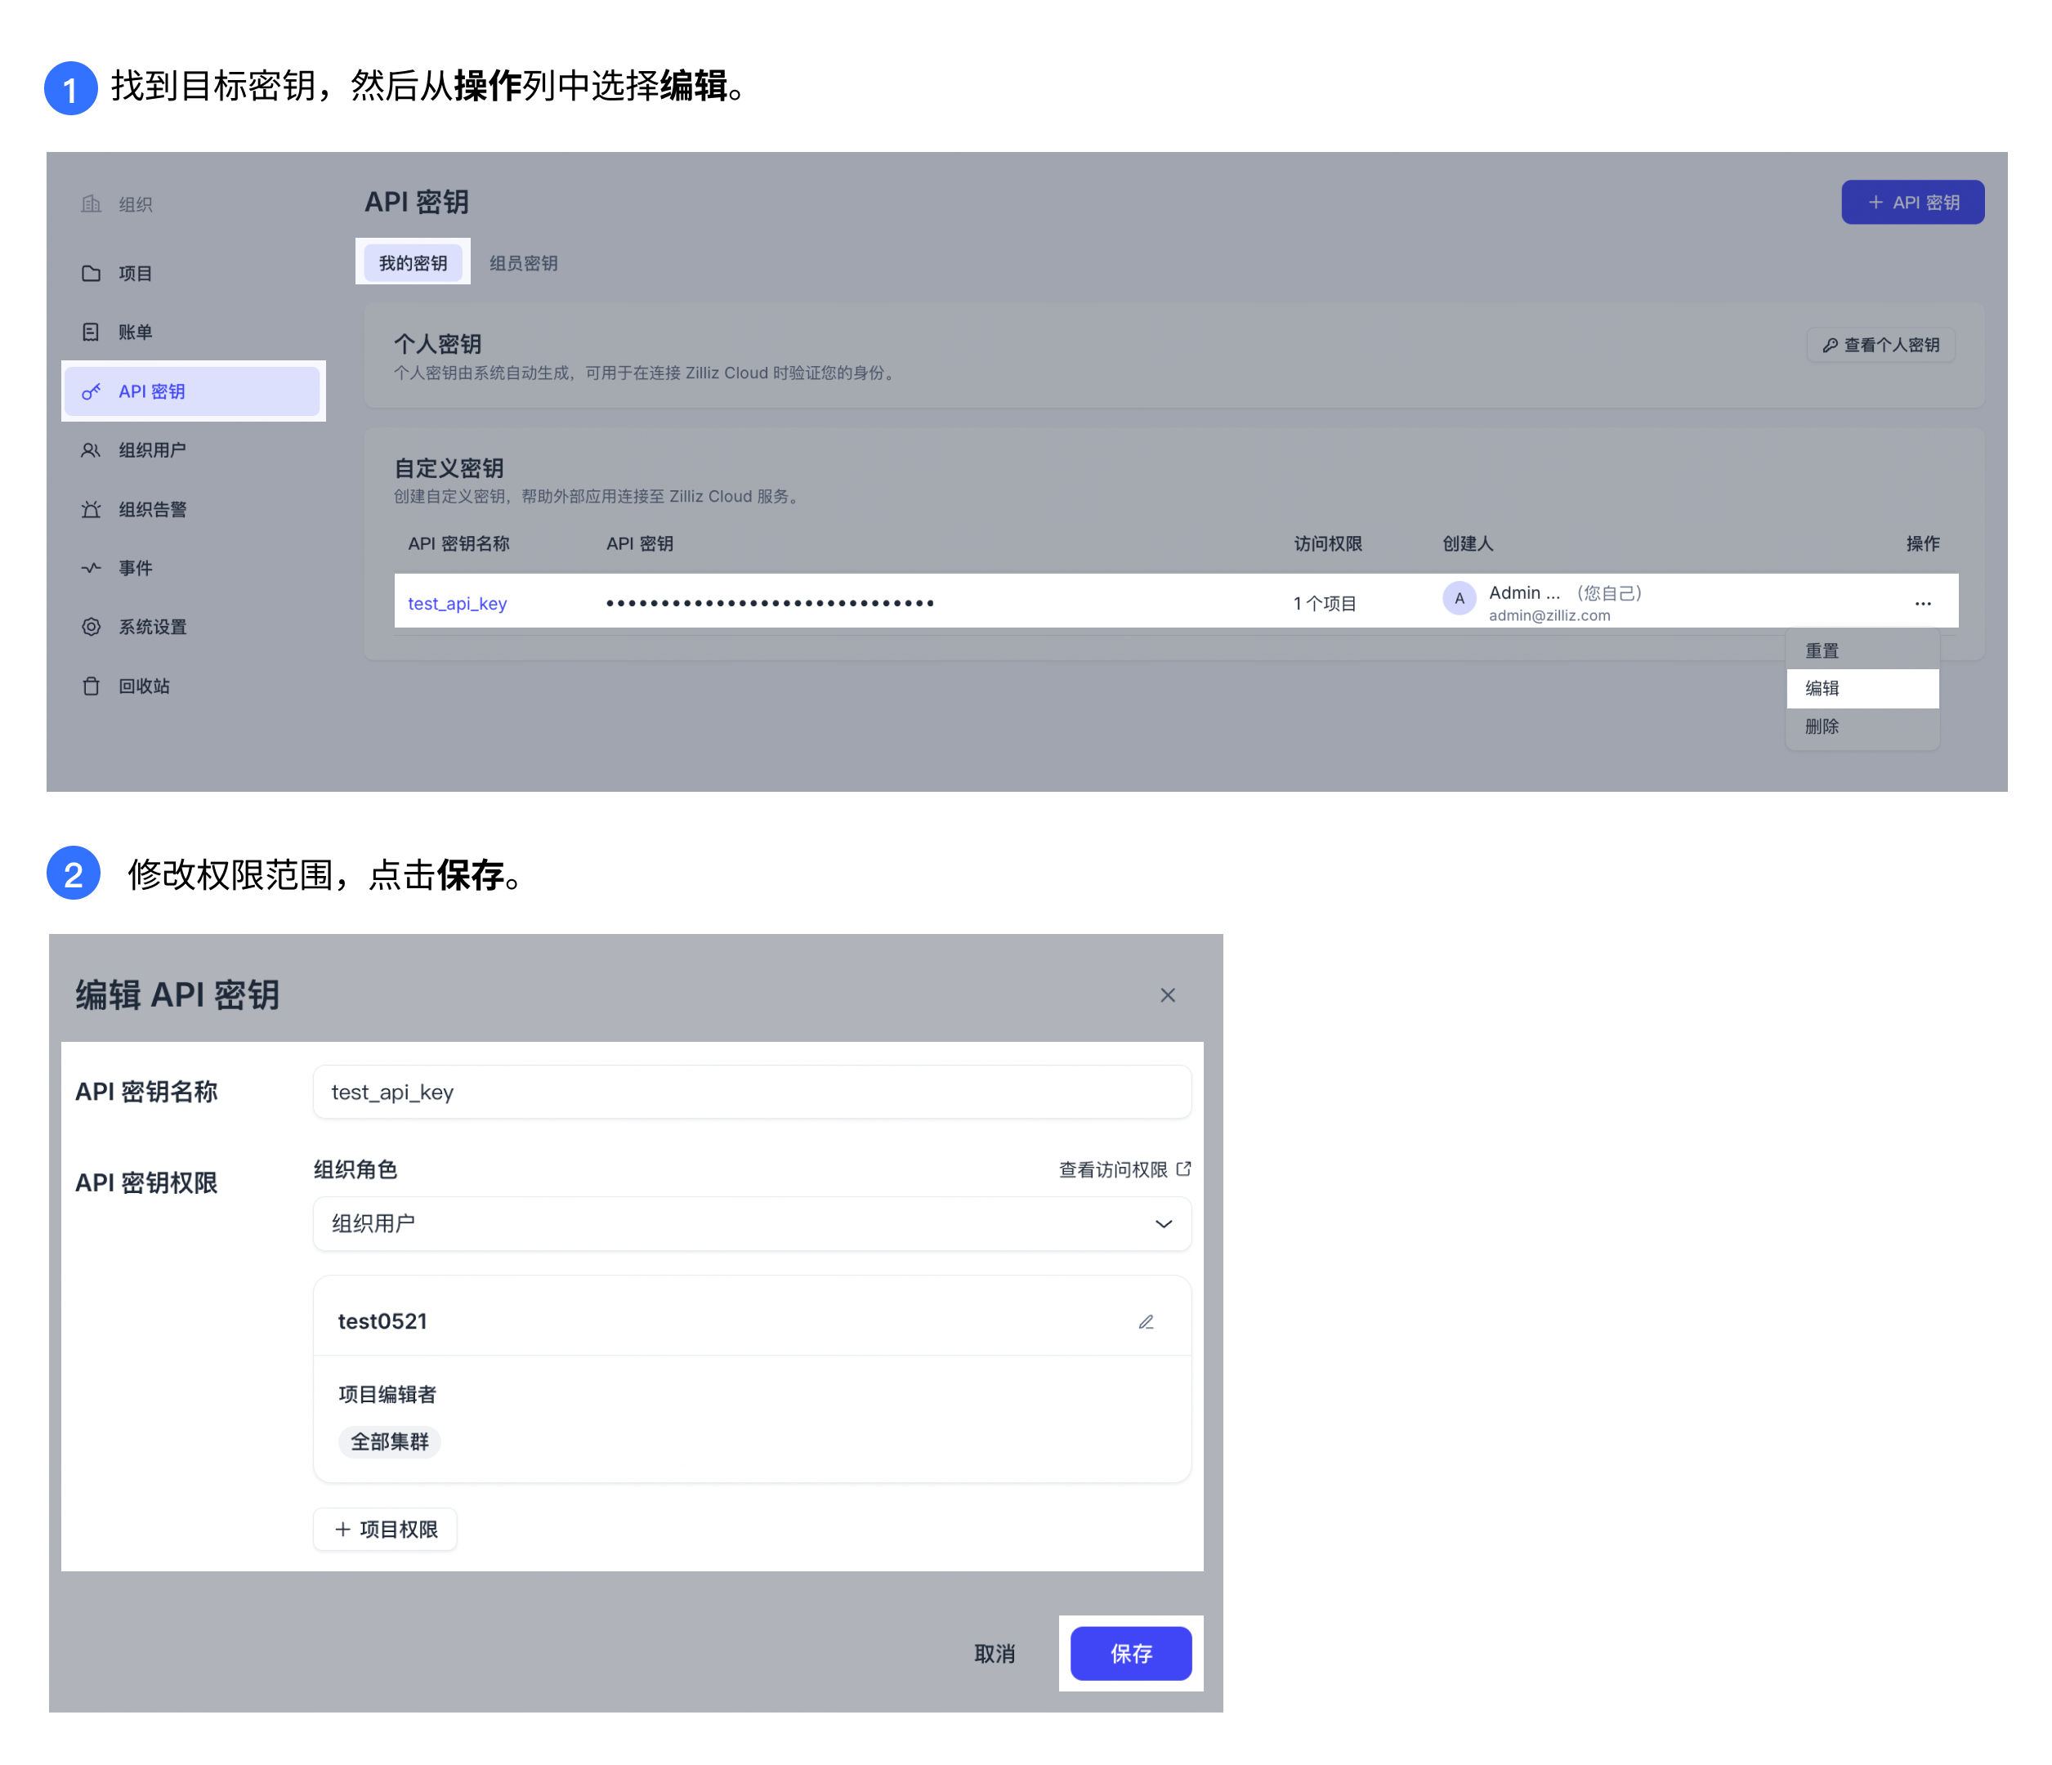Viewport: 2052px width, 1765px height.
Task: Click the 全部集群 tag
Action: (x=389, y=1441)
